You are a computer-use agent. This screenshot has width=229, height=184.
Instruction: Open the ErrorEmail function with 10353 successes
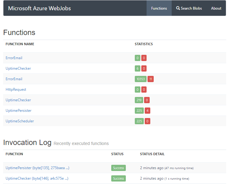tap(14, 79)
